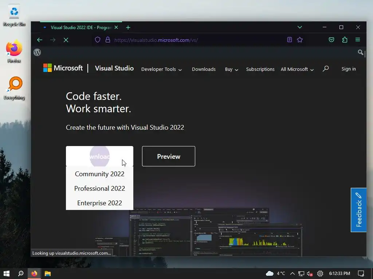This screenshot has height=279, width=373.
Task: Open the clock showing 6:12:33 PM
Action: click(x=339, y=274)
